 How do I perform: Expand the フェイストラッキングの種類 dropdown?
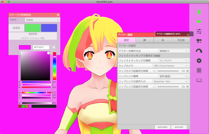[x=173, y=61]
